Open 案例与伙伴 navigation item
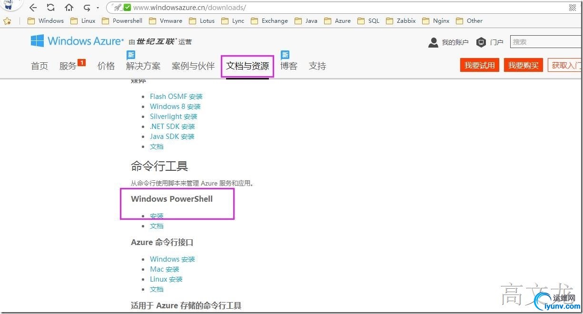Screen dimensions: 583x314 point(193,66)
